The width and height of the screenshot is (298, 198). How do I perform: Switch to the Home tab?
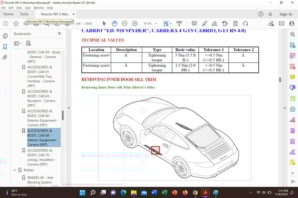(8, 14)
